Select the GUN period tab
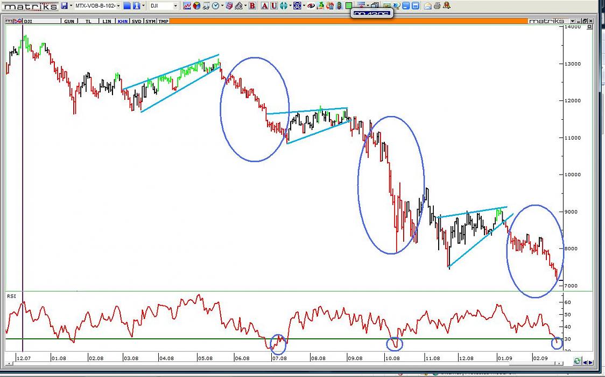Screen dimensions: 605x377 click(69, 21)
